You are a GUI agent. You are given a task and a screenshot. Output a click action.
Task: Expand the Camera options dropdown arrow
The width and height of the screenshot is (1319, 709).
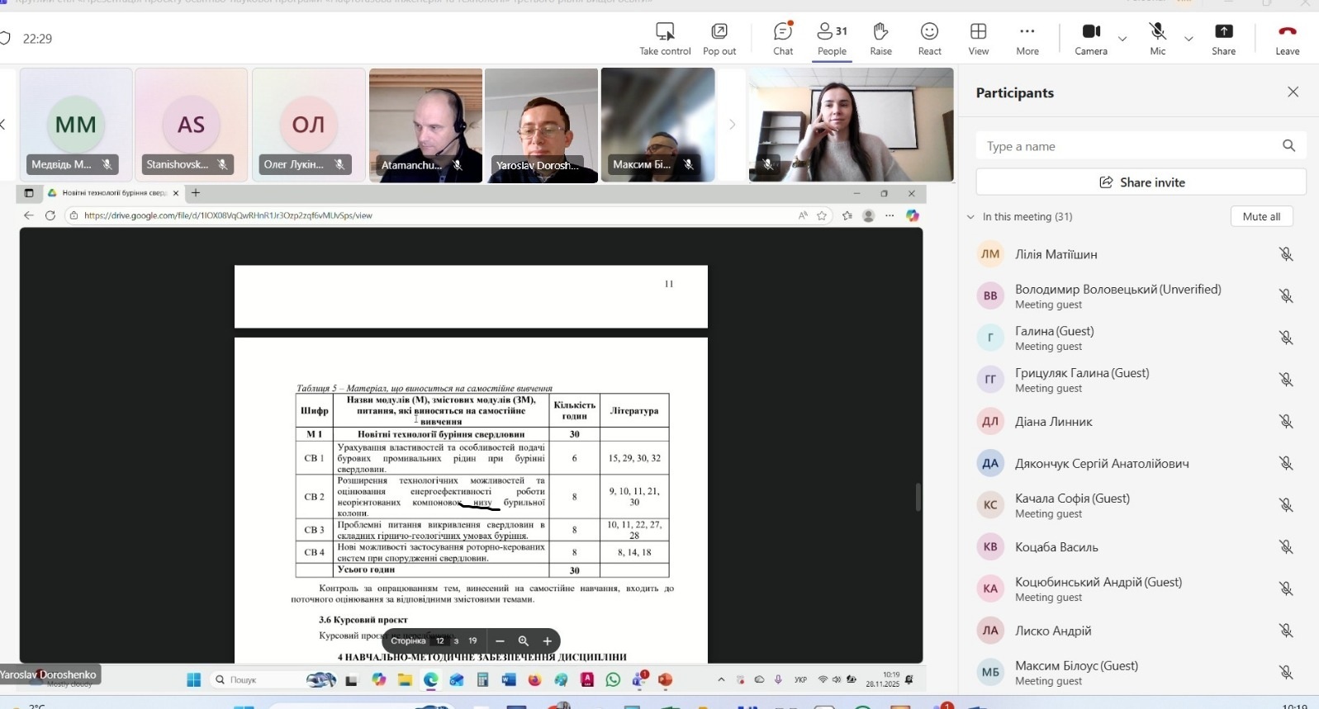pos(1122,39)
